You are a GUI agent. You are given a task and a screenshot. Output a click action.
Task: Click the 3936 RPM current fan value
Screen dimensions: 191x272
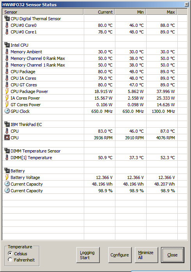point(103,138)
